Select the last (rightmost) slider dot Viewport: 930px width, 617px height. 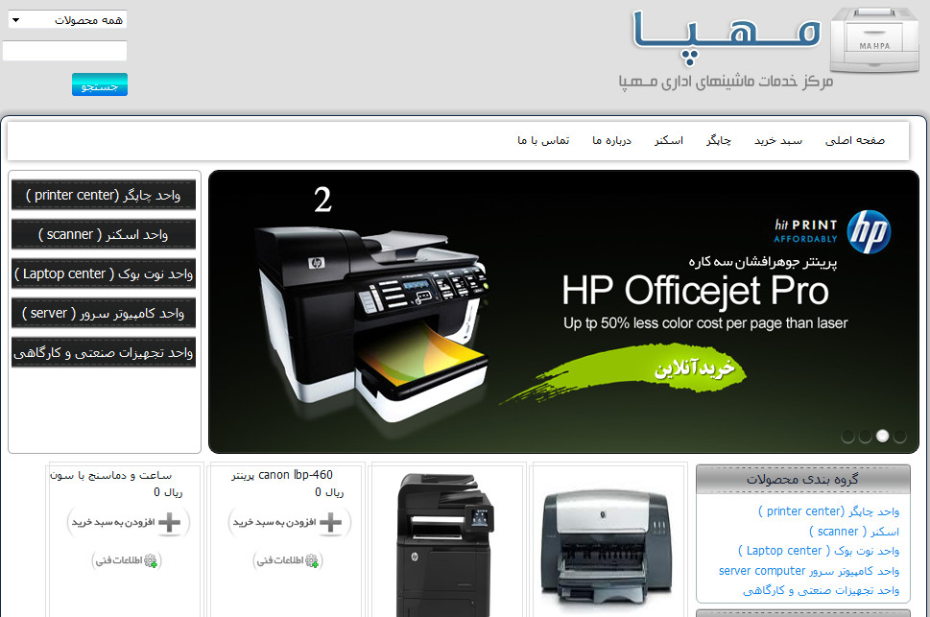tap(899, 437)
